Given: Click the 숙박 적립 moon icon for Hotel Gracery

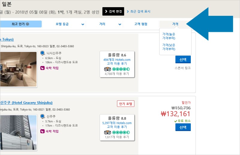Looking at the screenshot, I should (x=42, y=131).
